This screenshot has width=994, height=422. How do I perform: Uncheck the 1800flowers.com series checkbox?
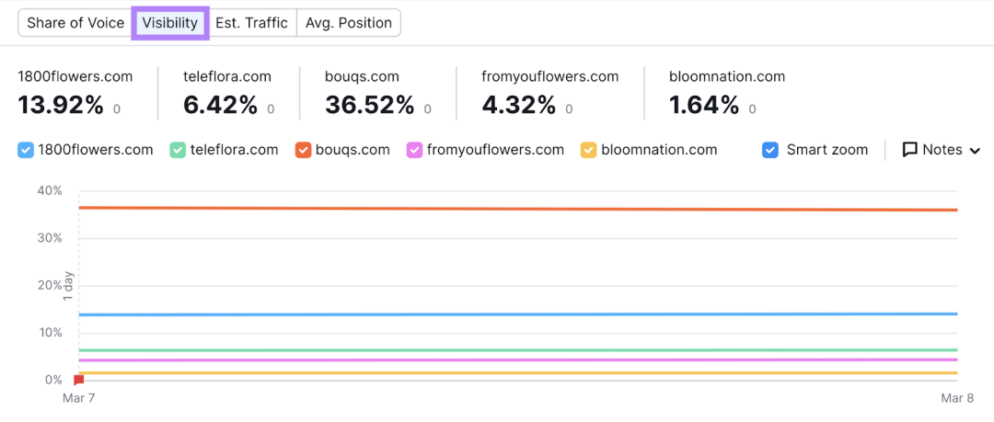click(x=26, y=150)
